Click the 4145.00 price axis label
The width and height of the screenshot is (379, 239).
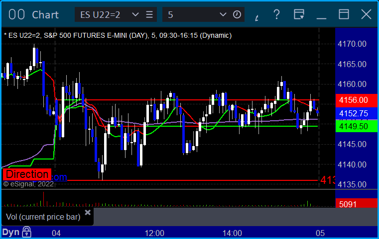352,144
